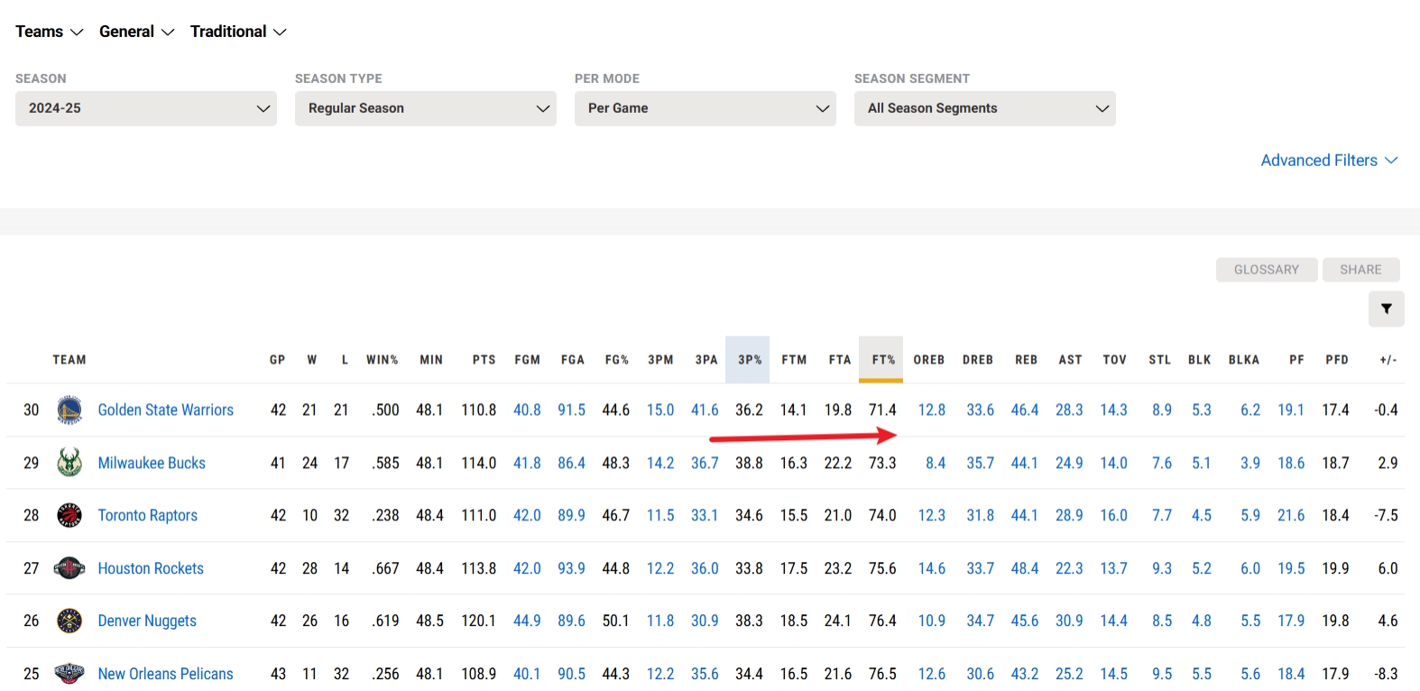
Task: Open the Traditional stats menu
Action: click(x=238, y=32)
